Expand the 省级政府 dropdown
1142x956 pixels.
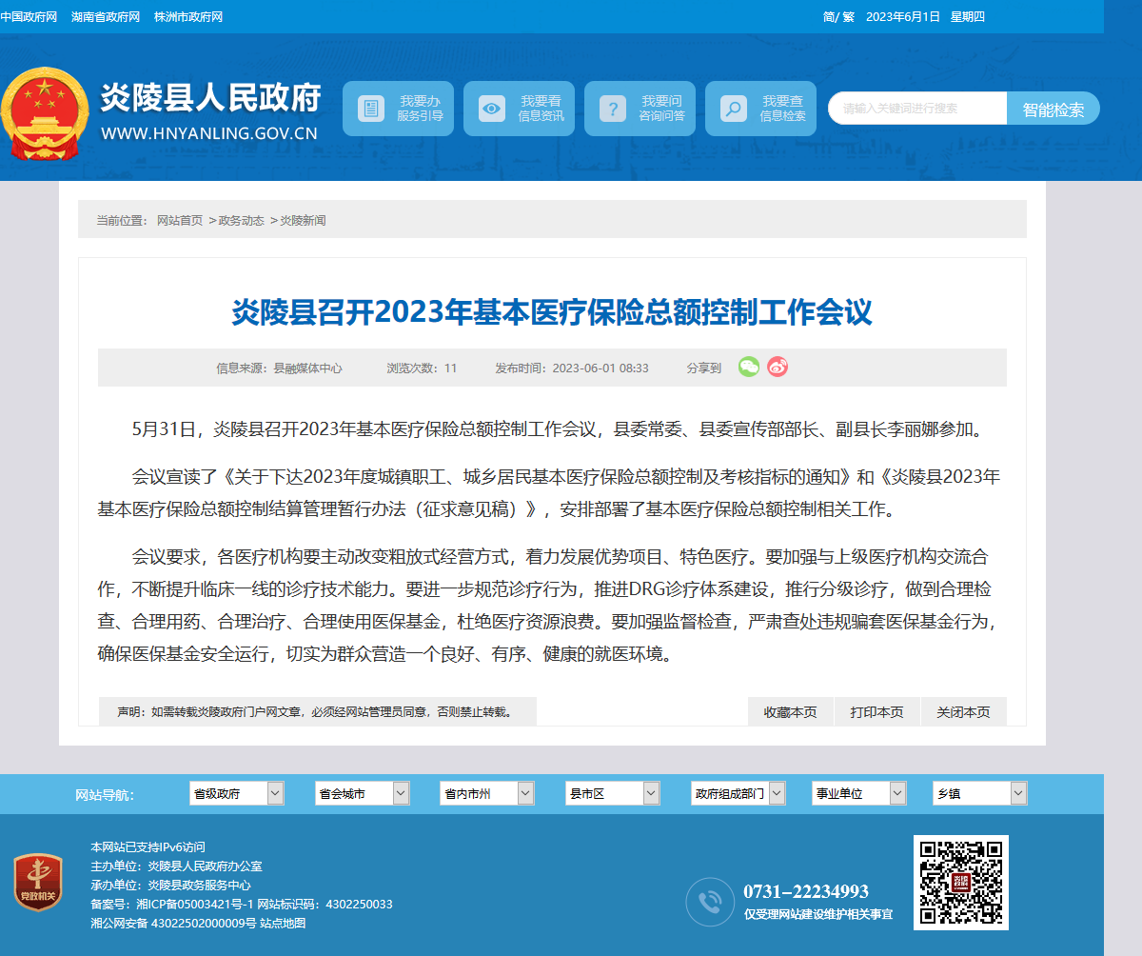238,793
